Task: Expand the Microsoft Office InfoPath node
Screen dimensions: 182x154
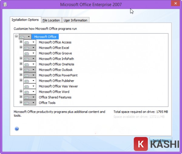Action: 21,58
